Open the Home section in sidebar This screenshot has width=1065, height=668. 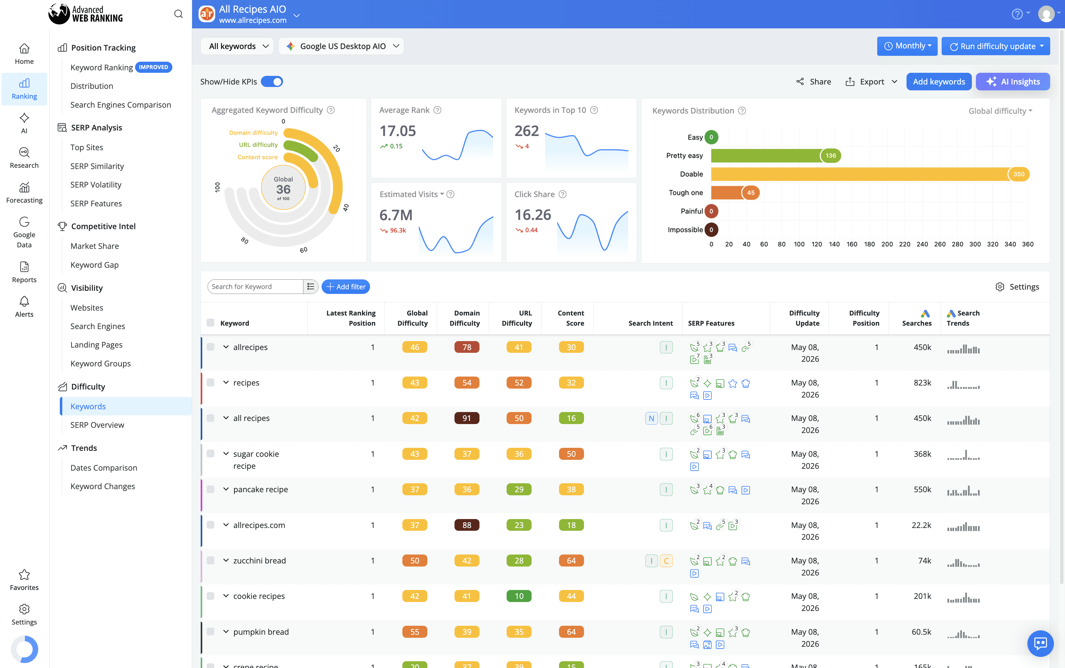24,54
